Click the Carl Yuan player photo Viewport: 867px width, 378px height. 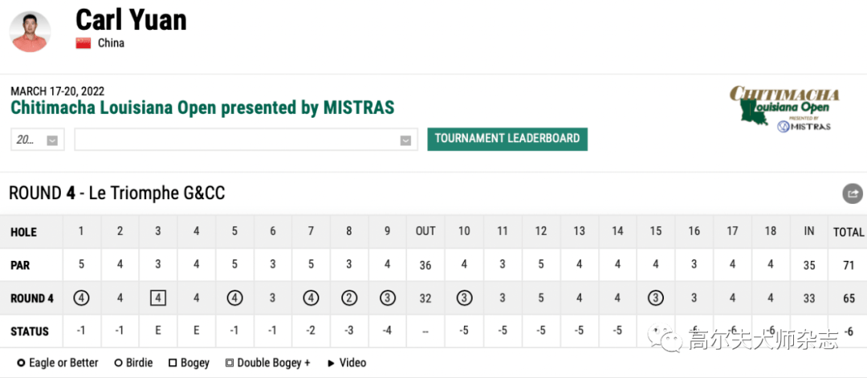click(x=31, y=31)
